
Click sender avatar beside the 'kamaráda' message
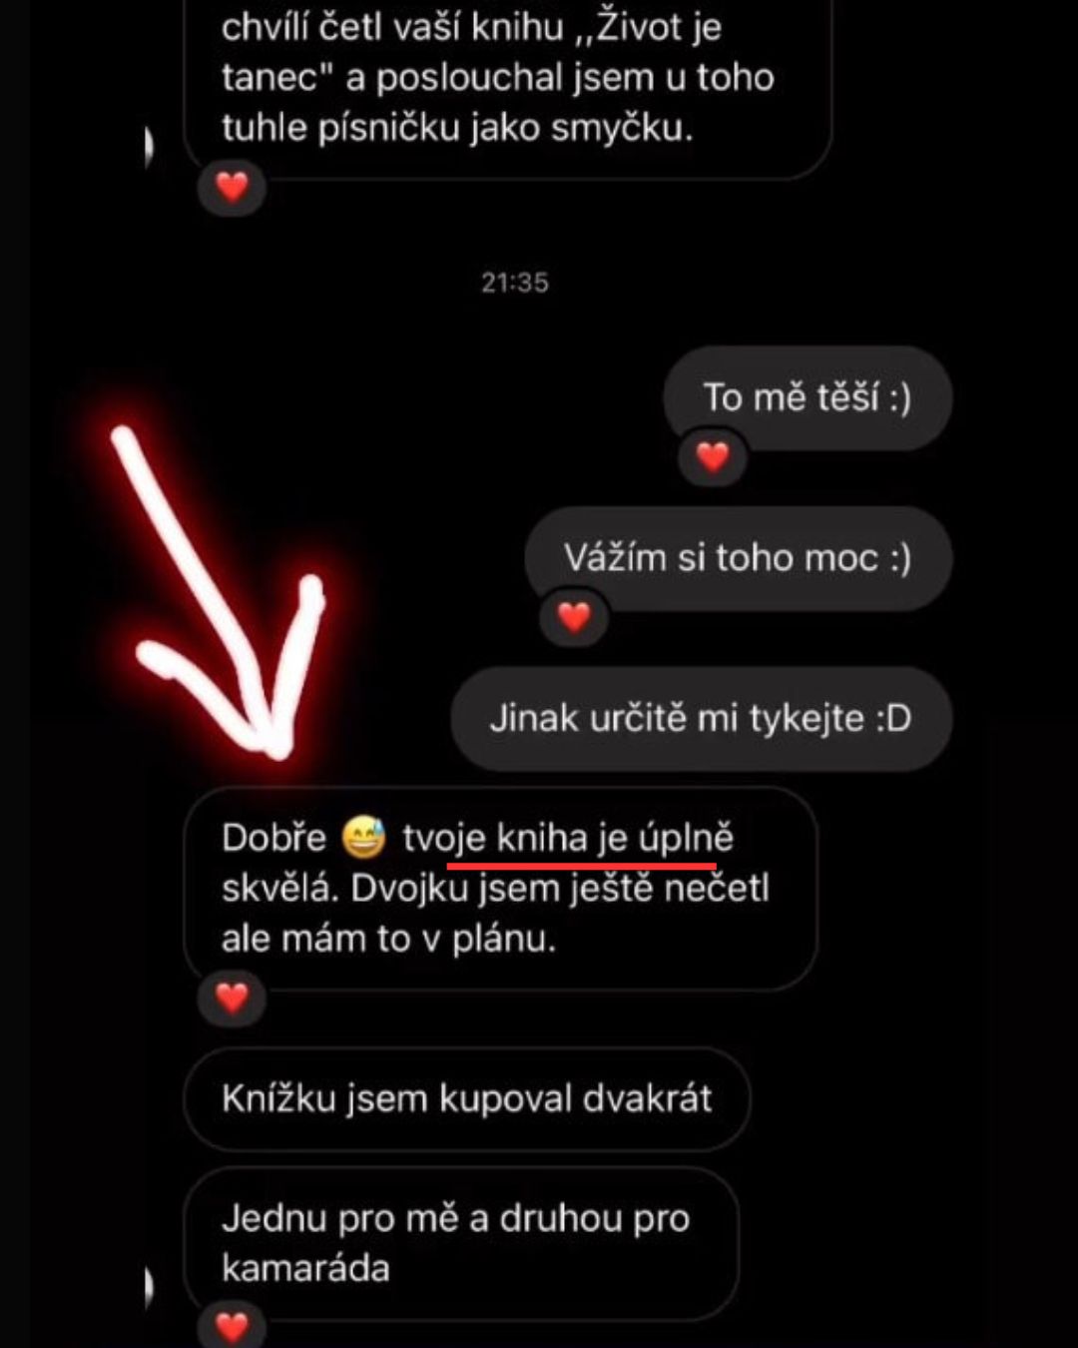pyautogui.click(x=149, y=1288)
